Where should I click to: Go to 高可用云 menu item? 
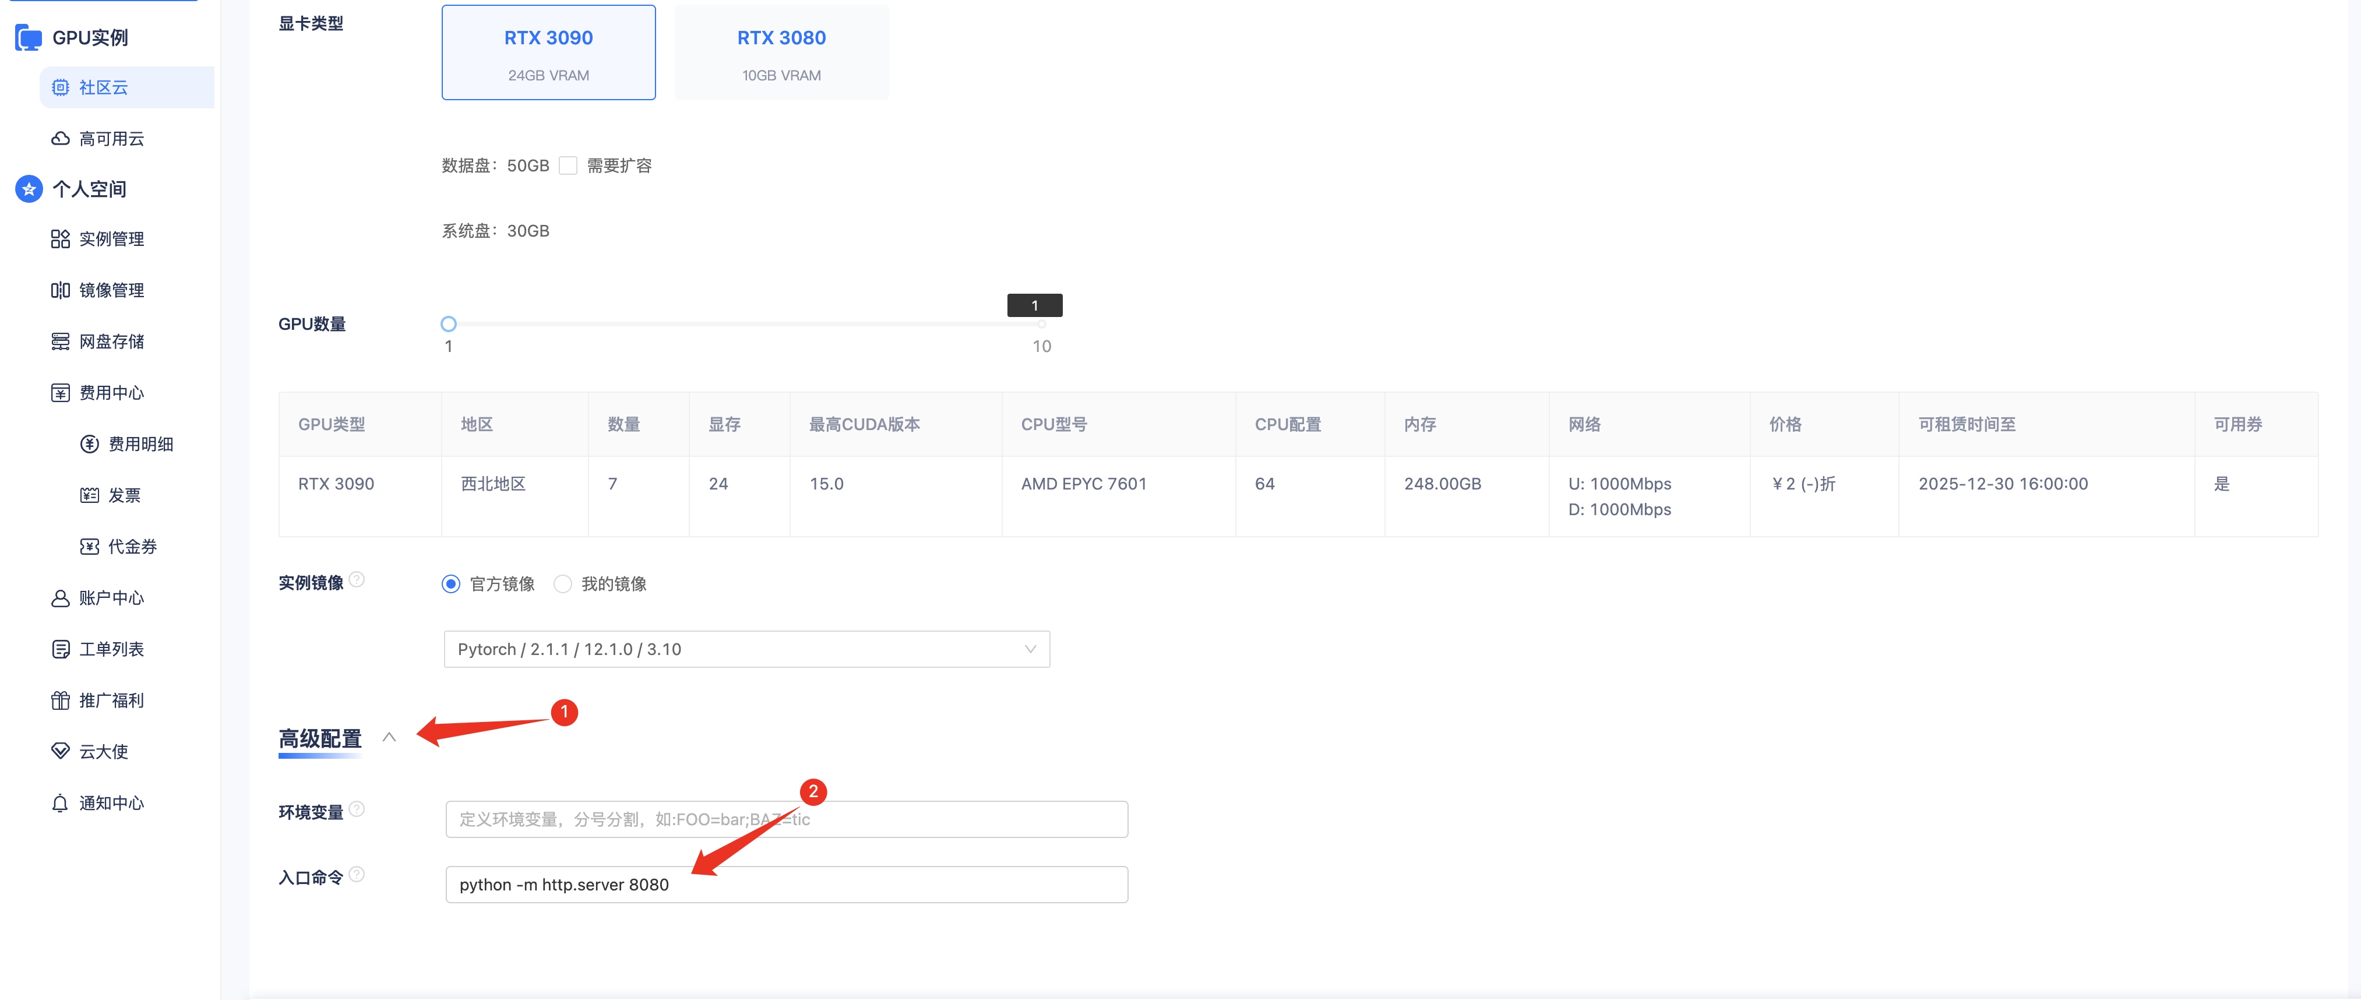[x=111, y=139]
